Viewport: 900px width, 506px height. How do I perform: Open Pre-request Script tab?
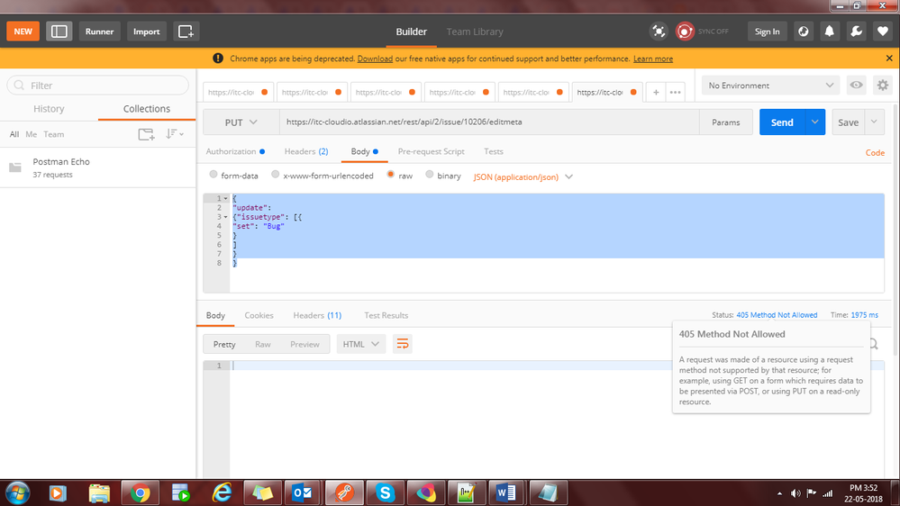coord(431,151)
